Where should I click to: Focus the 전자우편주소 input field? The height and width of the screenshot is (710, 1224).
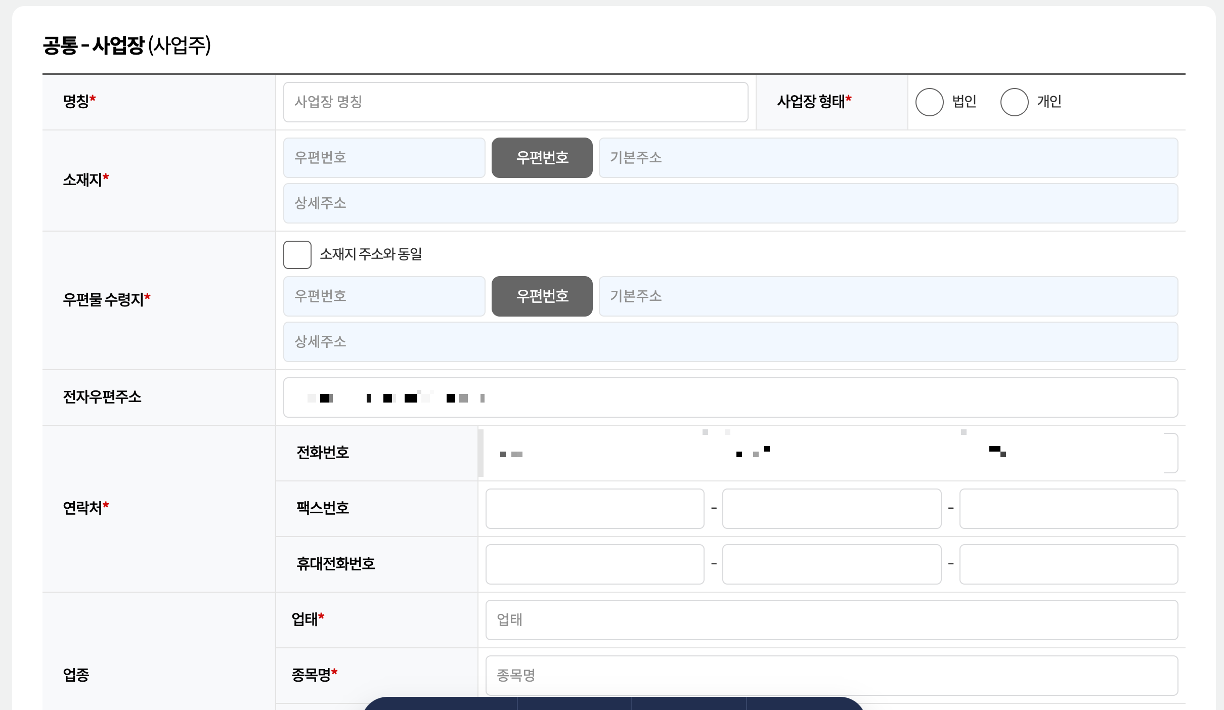click(730, 397)
